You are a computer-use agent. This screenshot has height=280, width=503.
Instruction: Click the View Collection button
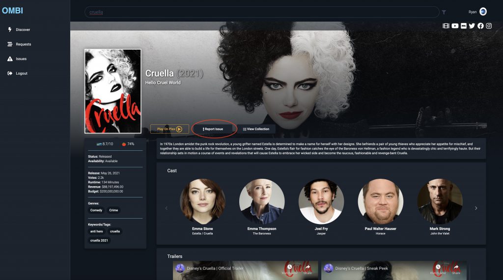(256, 129)
